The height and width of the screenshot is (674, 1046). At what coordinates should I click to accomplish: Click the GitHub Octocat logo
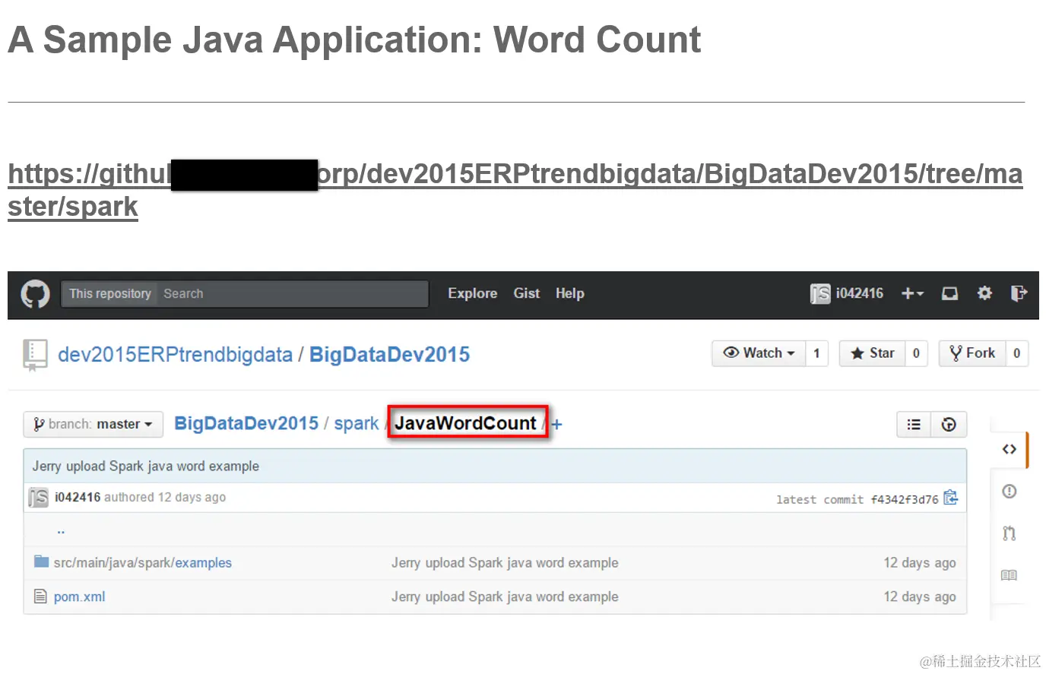pos(35,293)
